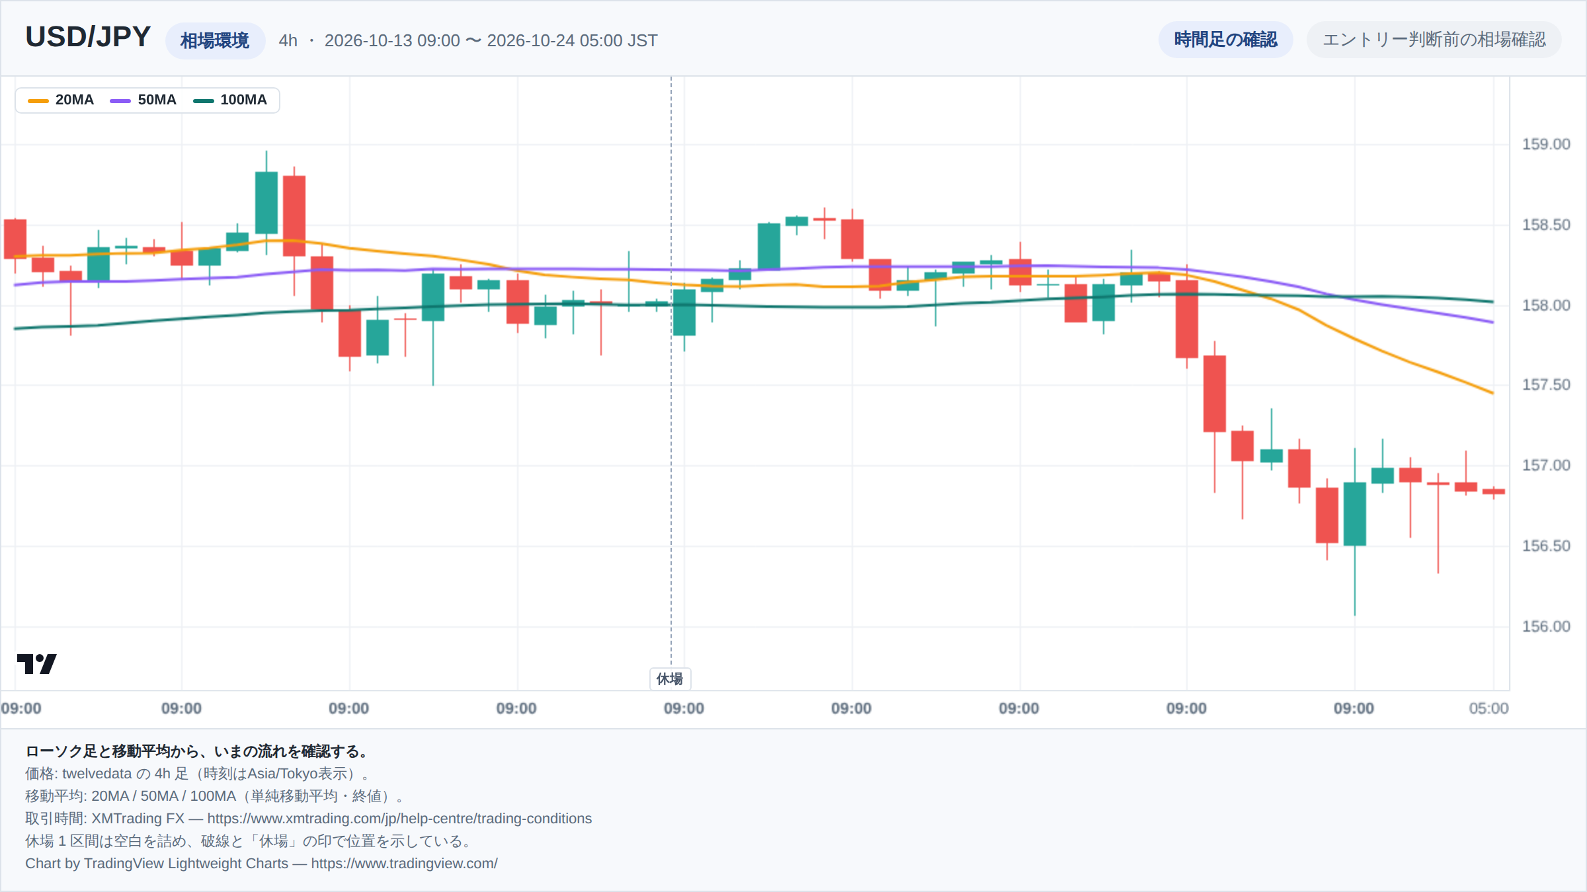Click the 158.50 price axis label
The height and width of the screenshot is (892, 1587).
[x=1545, y=225]
